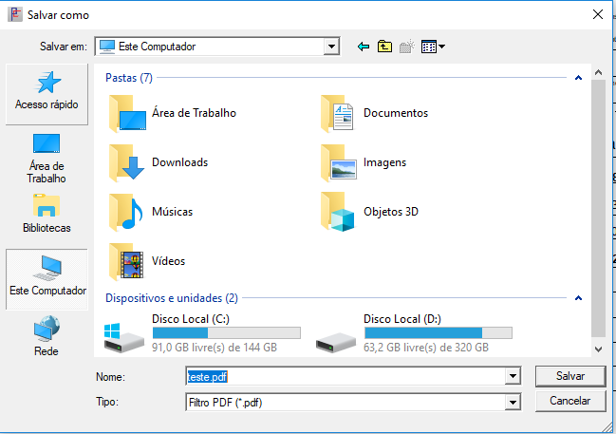Select the Área de Trabalho folder icon in the list
Viewport: 616px width, 434px height.
(x=128, y=113)
